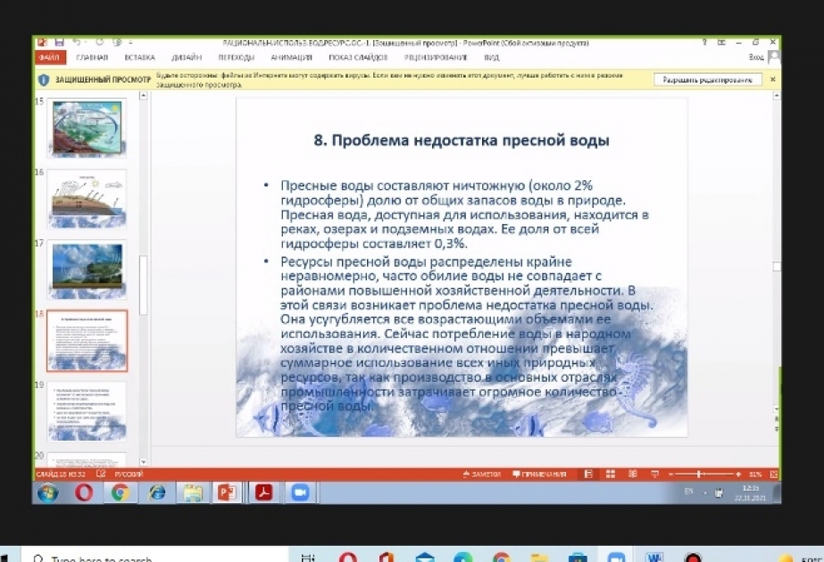The height and width of the screenshot is (562, 824).
Task: Click main slide vertical scrollbar thumb
Action: point(777,267)
